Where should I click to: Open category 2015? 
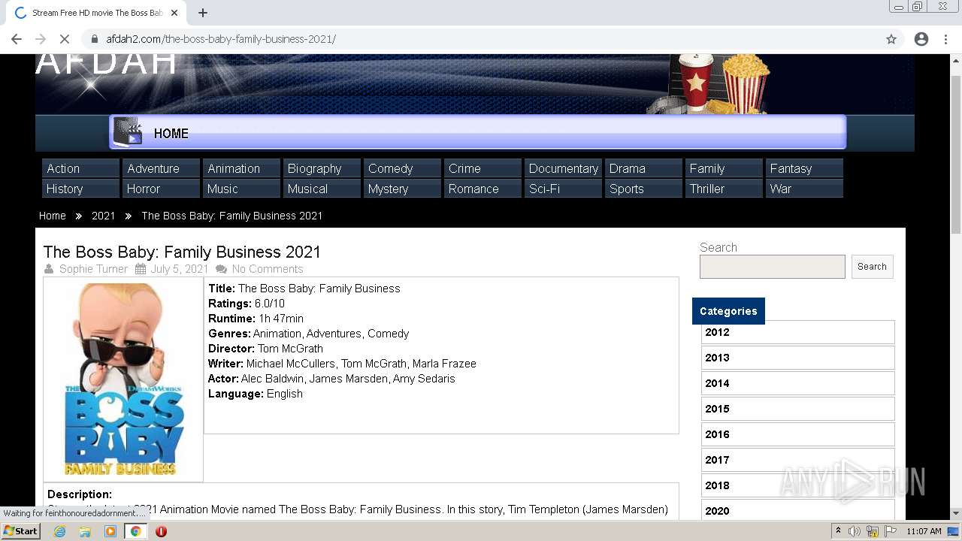coord(797,409)
